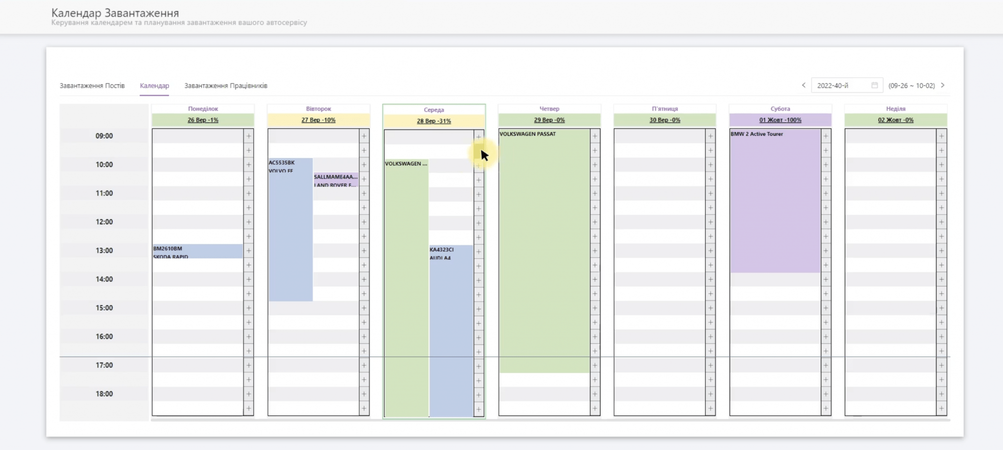The height and width of the screenshot is (450, 1003).
Task: Open the 30 Вер -0% Friday link
Action: (x=665, y=120)
